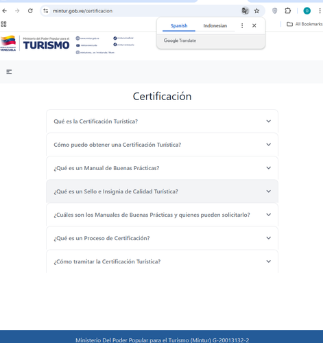Open site information icon in address bar
Image resolution: width=323 pixels, height=343 pixels.
point(46,11)
